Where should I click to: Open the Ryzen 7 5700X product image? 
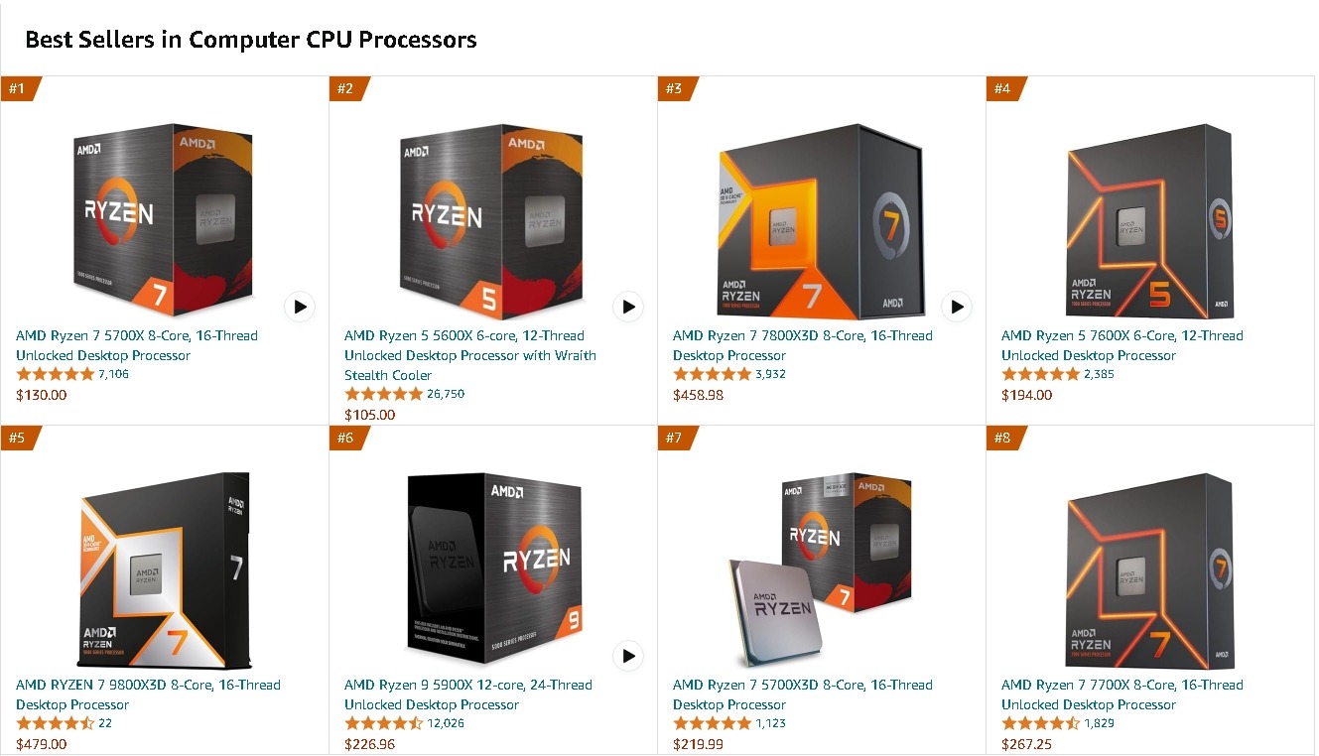click(x=164, y=218)
